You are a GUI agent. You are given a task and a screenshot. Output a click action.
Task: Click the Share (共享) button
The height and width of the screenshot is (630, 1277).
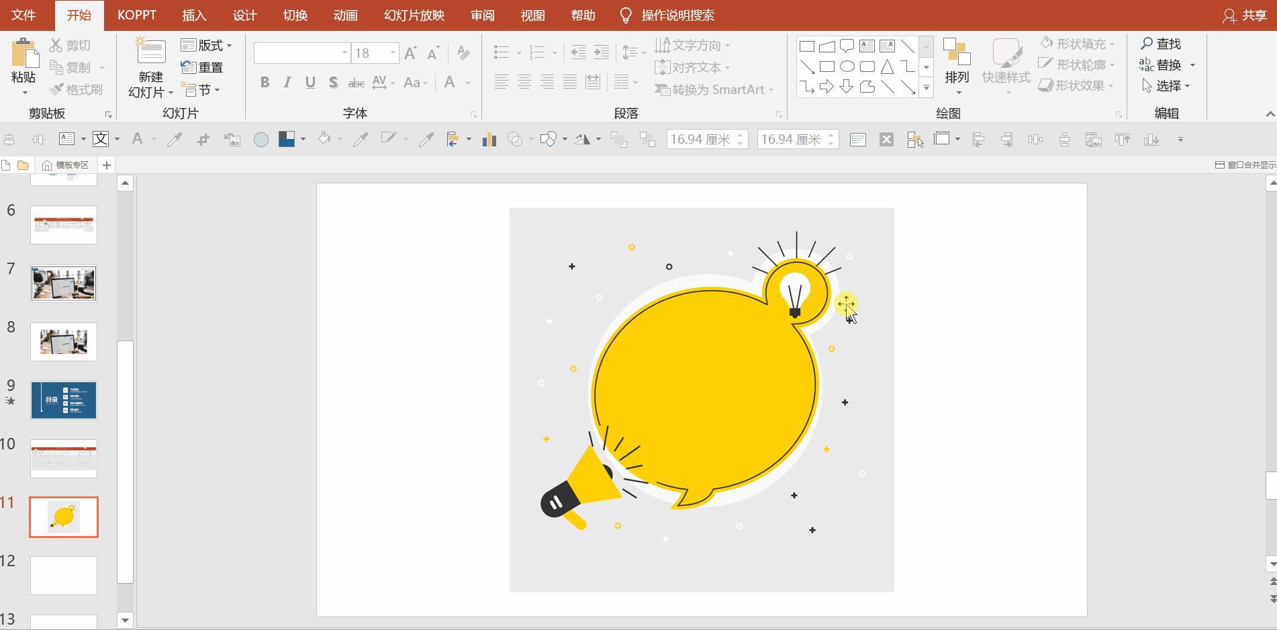1245,15
